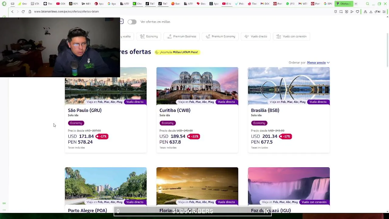Viewport: 389px width, 219px height.
Task: Click the PEN 578.24 price
Action: 80,142
